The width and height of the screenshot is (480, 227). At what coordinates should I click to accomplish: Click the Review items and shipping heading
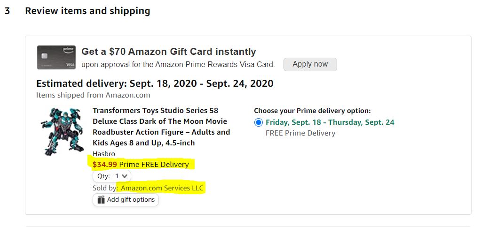click(x=87, y=11)
